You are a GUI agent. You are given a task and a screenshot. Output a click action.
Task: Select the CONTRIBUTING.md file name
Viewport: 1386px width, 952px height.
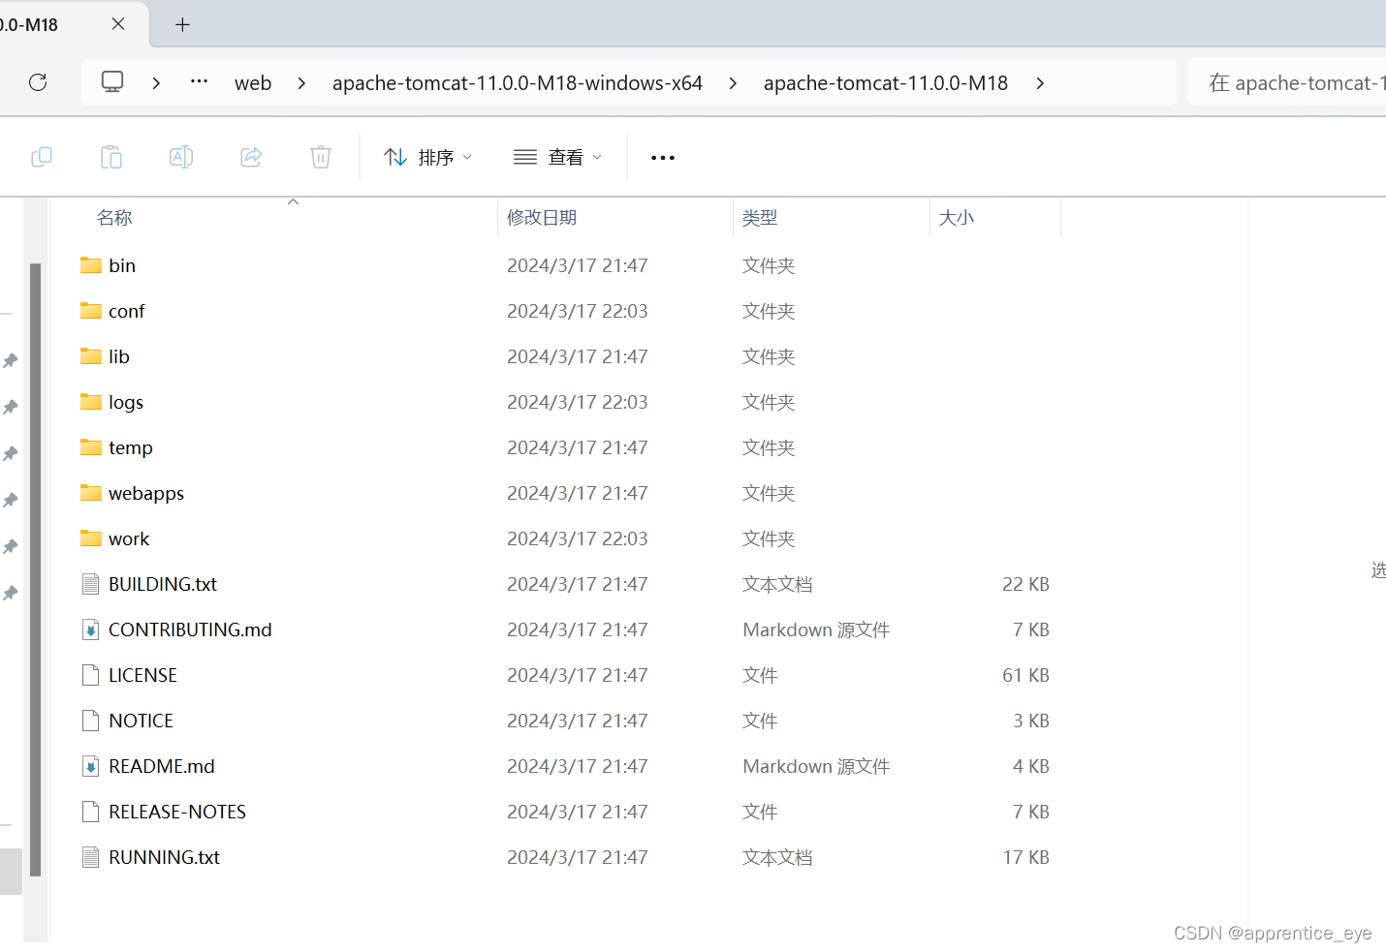pos(190,630)
